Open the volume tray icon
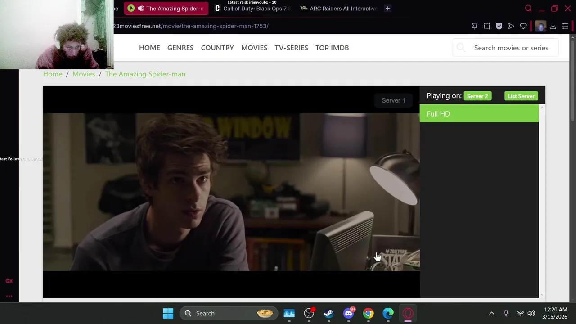The width and height of the screenshot is (576, 324). (x=531, y=313)
